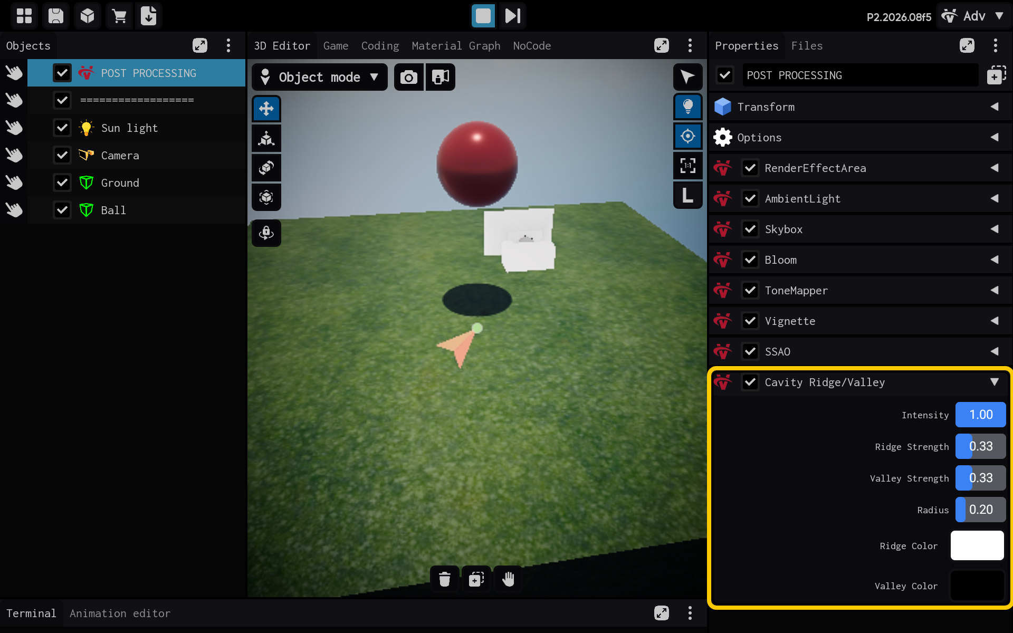
Task: Click the L local-space button
Action: pos(688,195)
